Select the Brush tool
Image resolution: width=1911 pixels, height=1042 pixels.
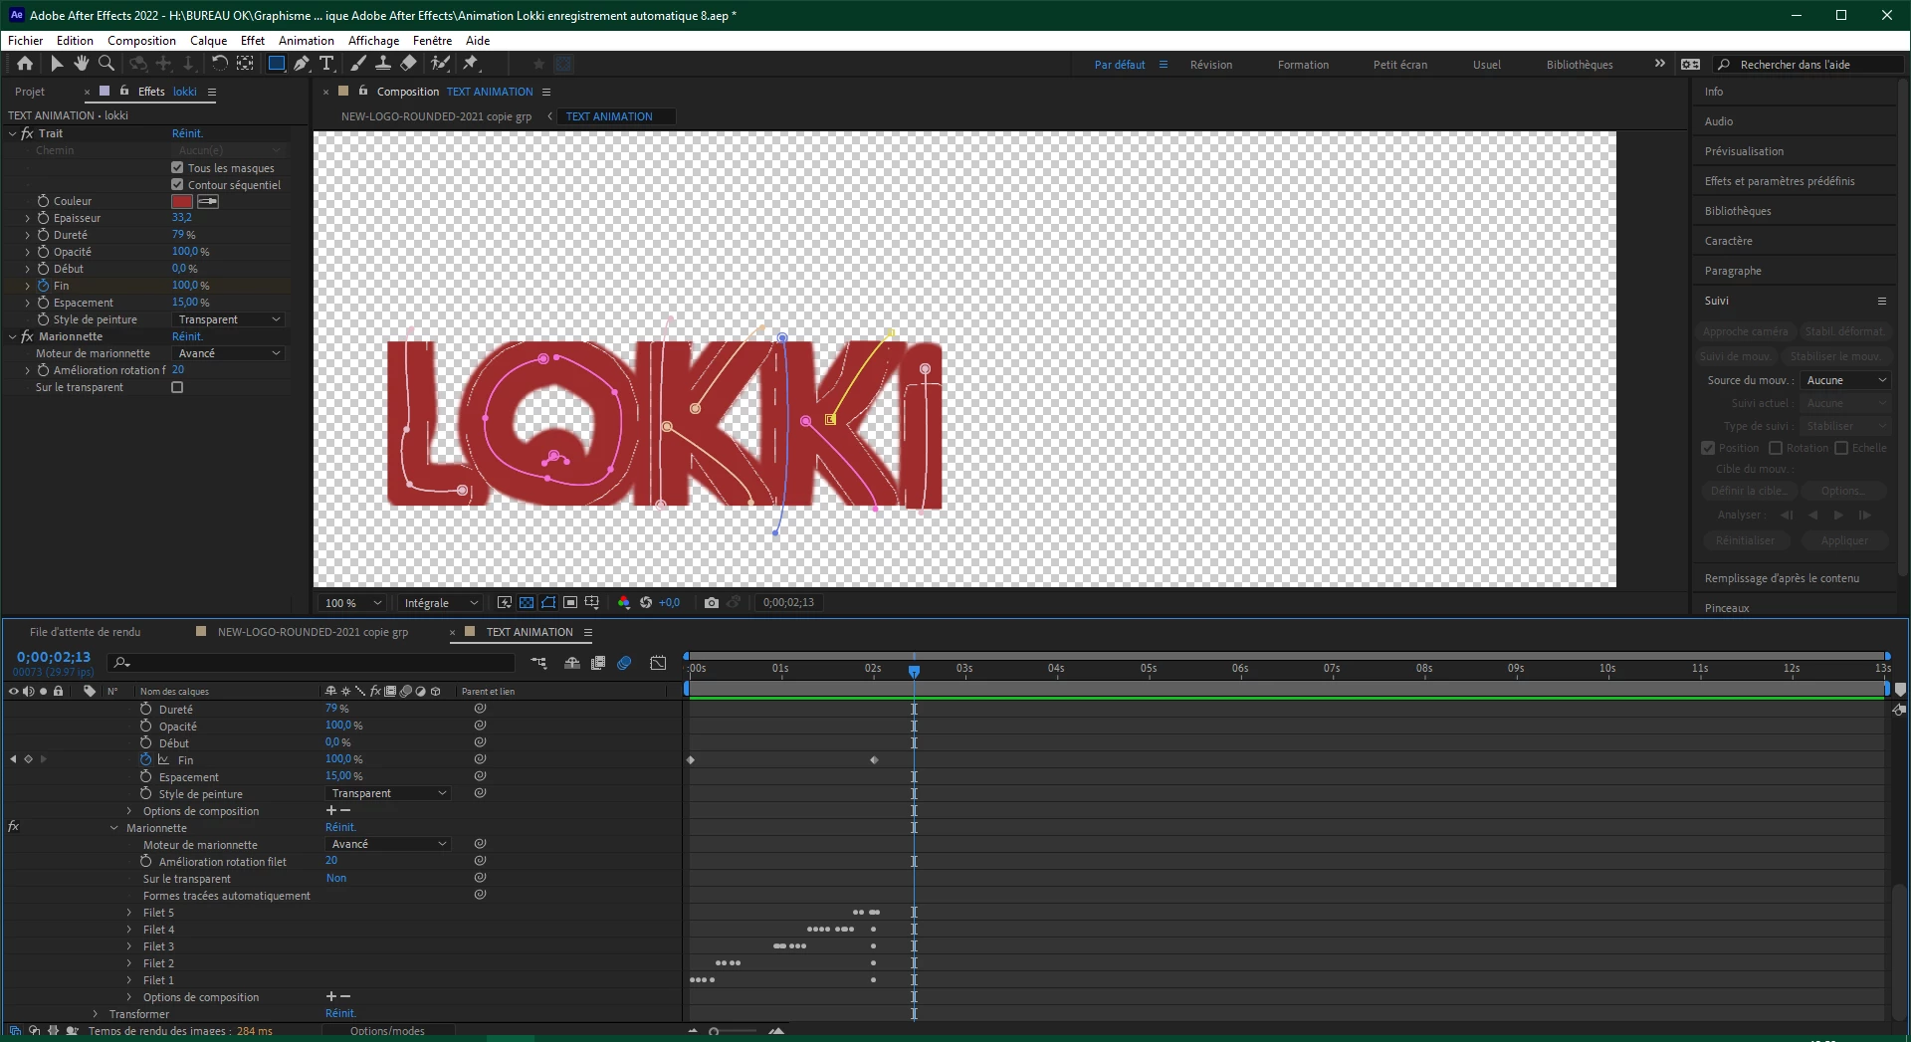358,64
